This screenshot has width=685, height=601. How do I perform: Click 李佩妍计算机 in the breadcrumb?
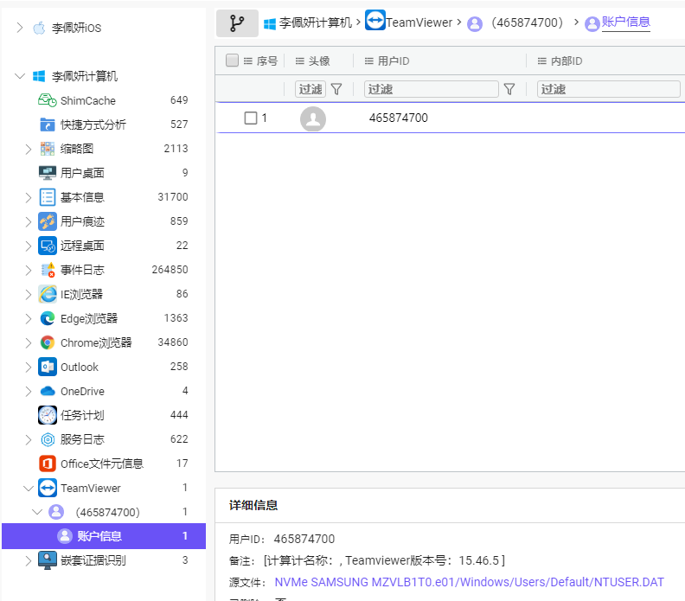pyautogui.click(x=316, y=22)
